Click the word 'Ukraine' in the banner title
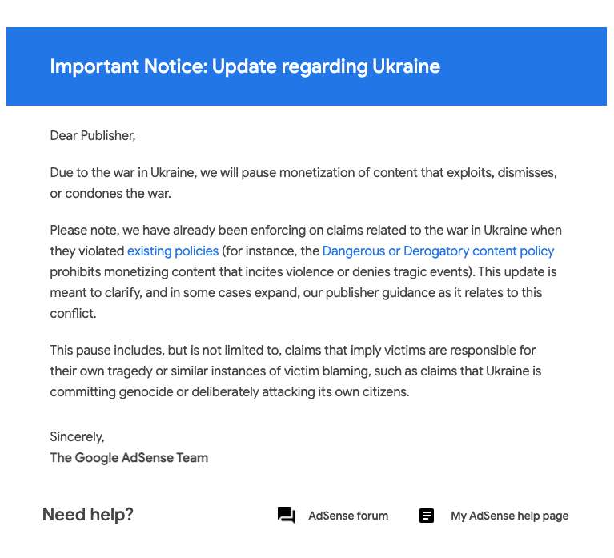 (406, 66)
